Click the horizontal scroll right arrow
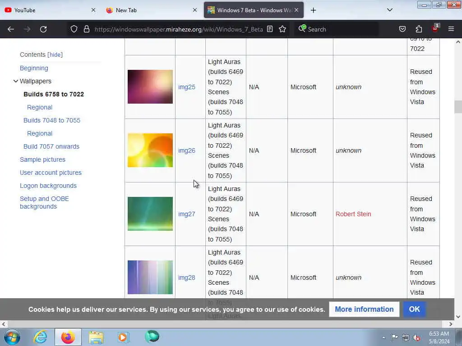This screenshot has width=462, height=346. (451, 324)
